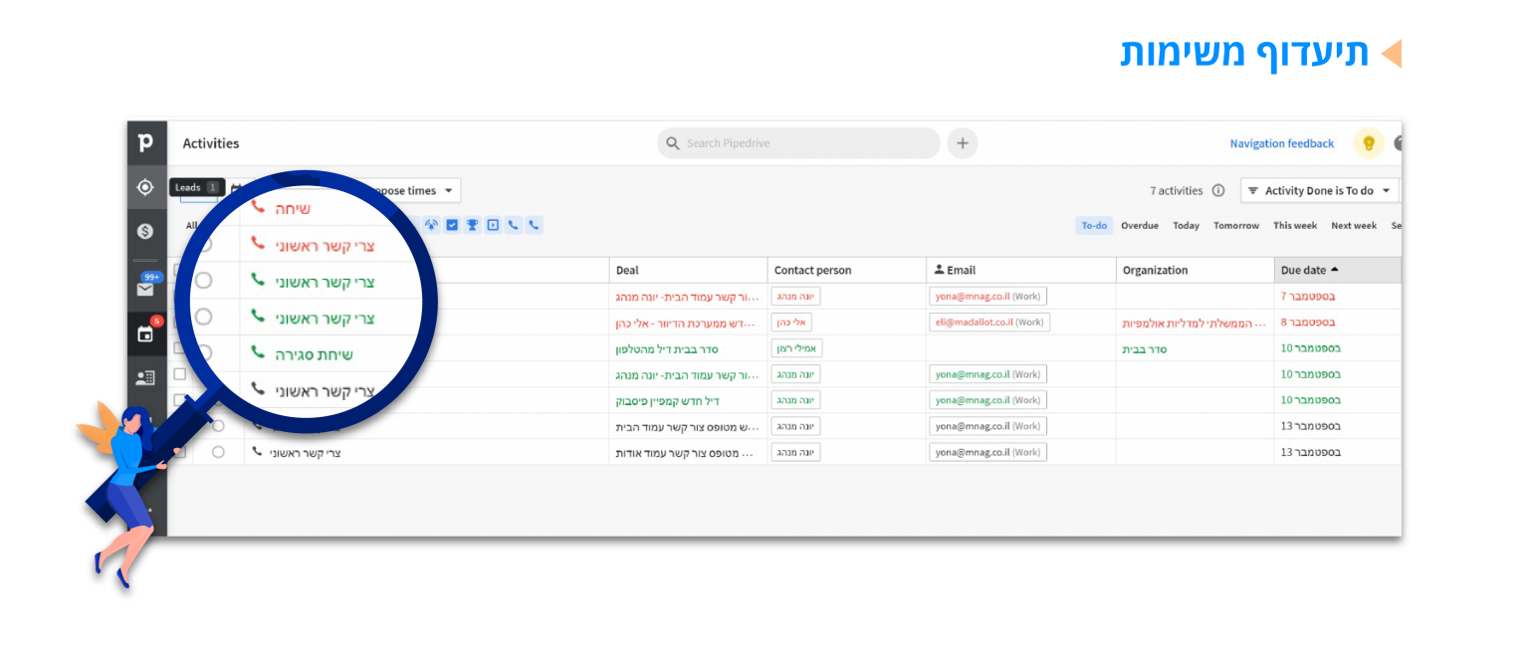Screen dimensions: 1529x654
Task: Click due date '7 בספטמבר'
Action: 1308,297
